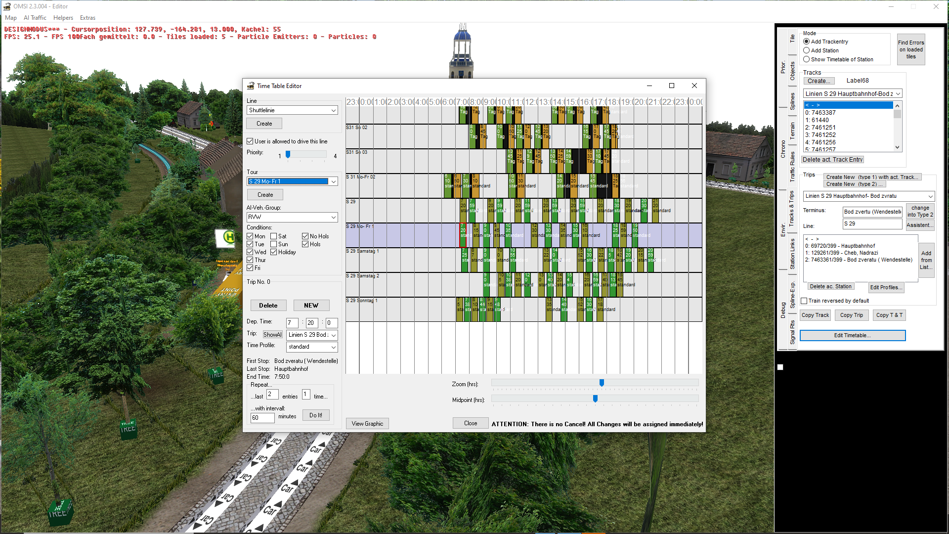Toggle the Sat condition checkbox
Screen dimensions: 949x534
tap(273, 236)
